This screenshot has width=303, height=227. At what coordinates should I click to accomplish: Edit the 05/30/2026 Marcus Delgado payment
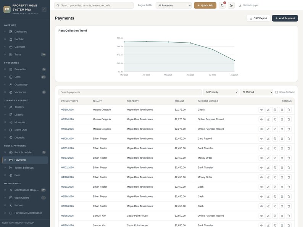[x=268, y=110]
